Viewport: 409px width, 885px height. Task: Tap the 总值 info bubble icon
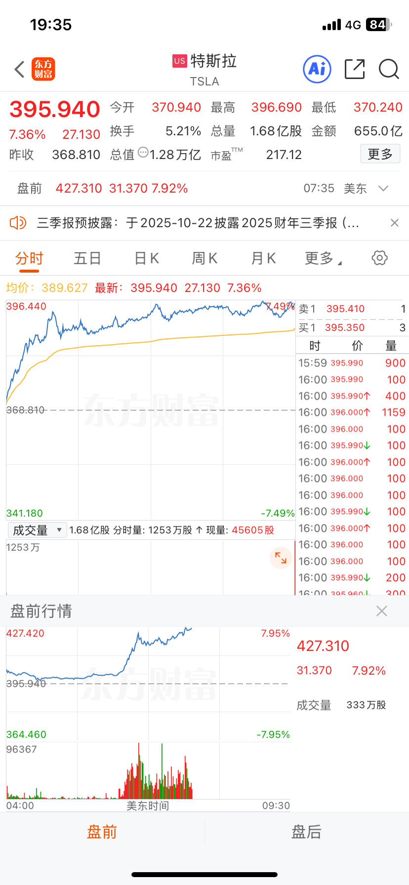[x=143, y=152]
